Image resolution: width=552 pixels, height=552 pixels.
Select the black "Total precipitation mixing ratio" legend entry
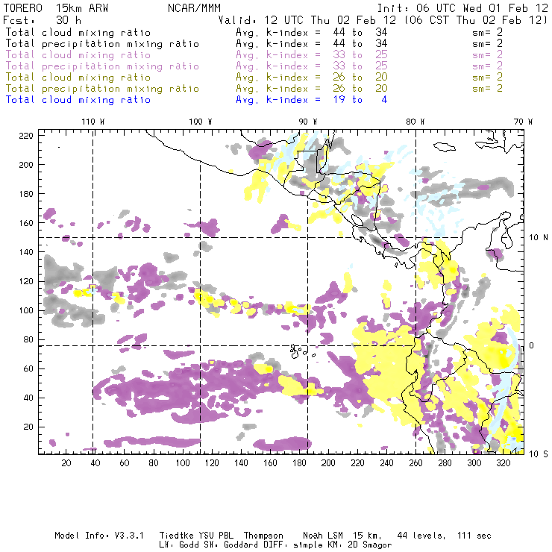(x=102, y=44)
